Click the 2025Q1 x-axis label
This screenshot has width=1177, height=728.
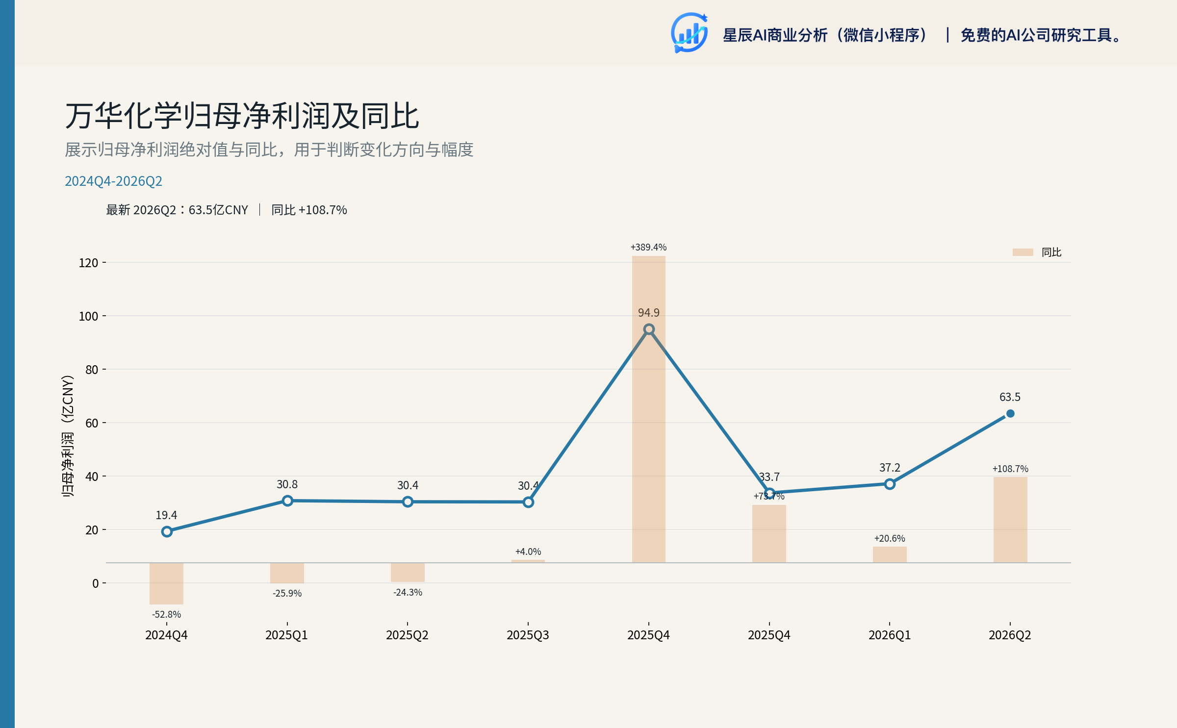(x=287, y=635)
